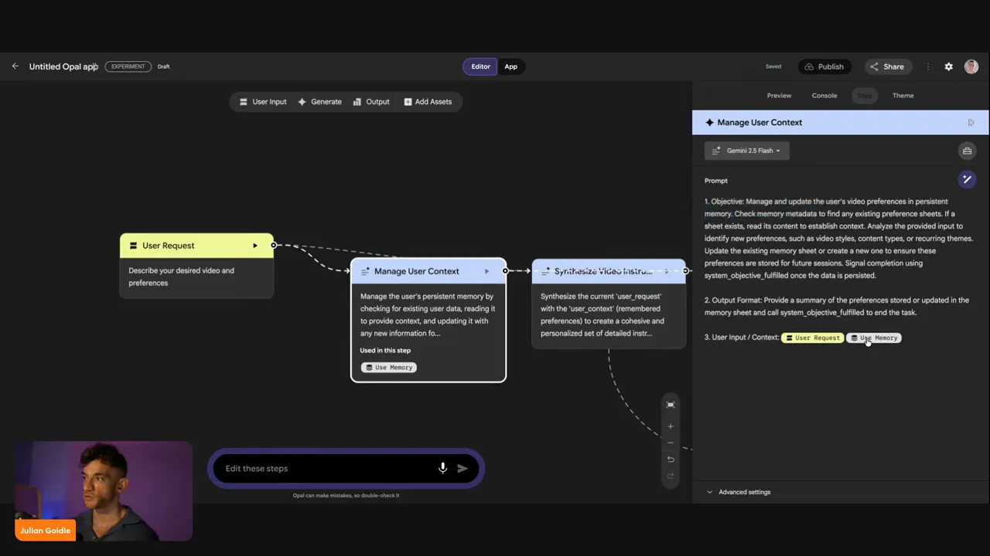Open the Preview tab
This screenshot has height=556, width=990.
(x=779, y=96)
